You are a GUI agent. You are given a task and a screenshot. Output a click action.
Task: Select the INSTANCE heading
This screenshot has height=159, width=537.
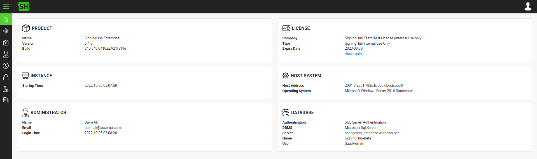point(41,76)
